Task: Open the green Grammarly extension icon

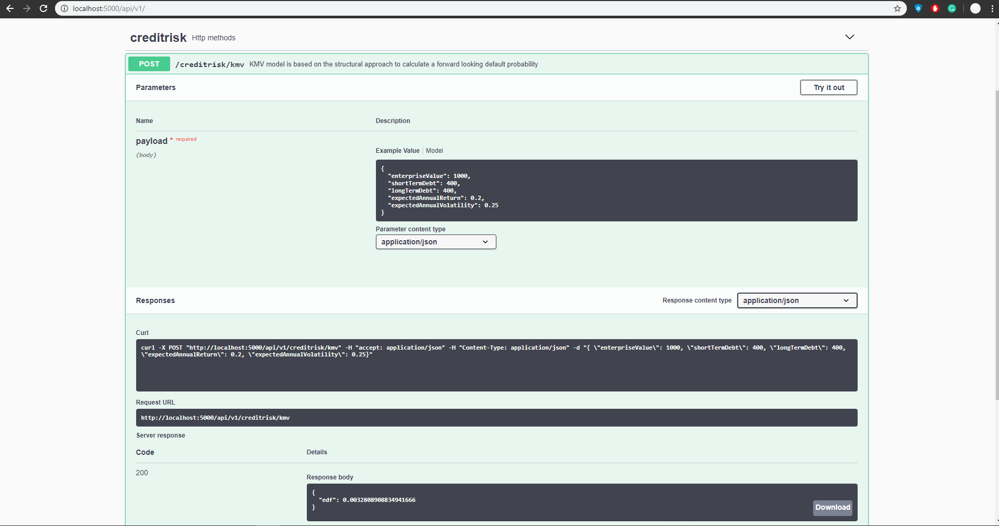Action: pyautogui.click(x=952, y=8)
